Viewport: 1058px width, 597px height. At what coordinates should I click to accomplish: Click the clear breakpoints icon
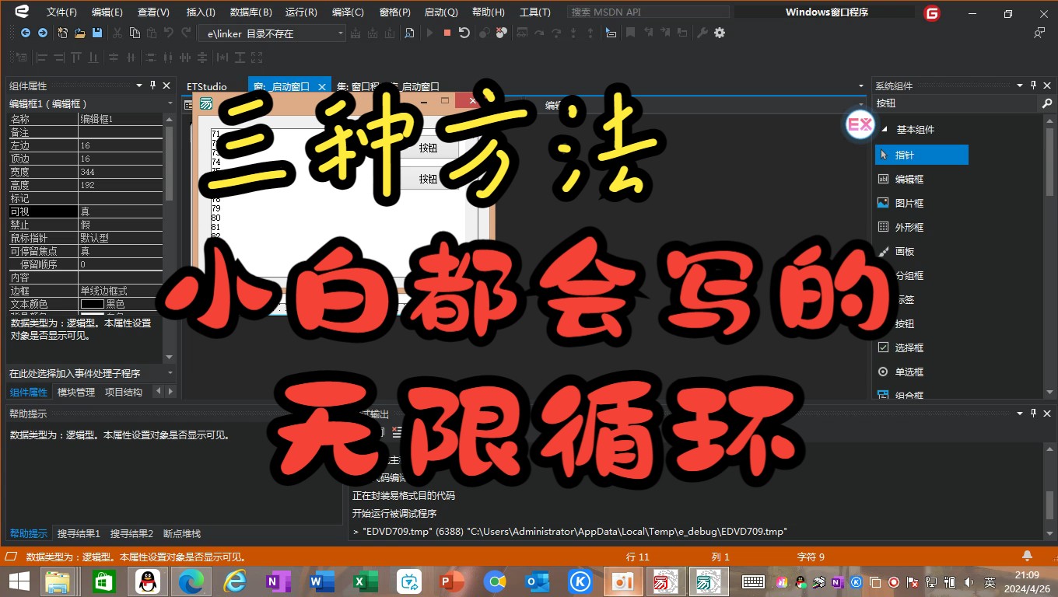click(x=502, y=33)
